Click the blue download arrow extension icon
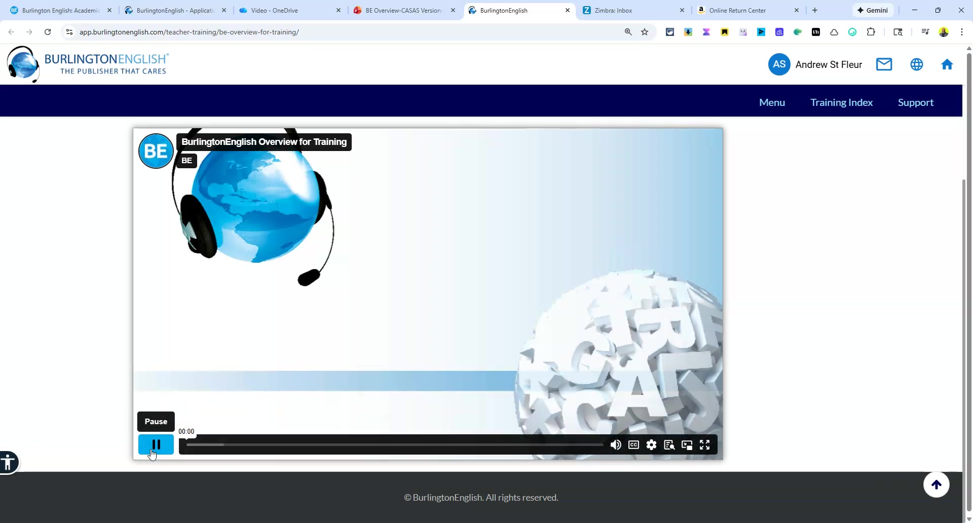This screenshot has width=973, height=523. tap(688, 32)
